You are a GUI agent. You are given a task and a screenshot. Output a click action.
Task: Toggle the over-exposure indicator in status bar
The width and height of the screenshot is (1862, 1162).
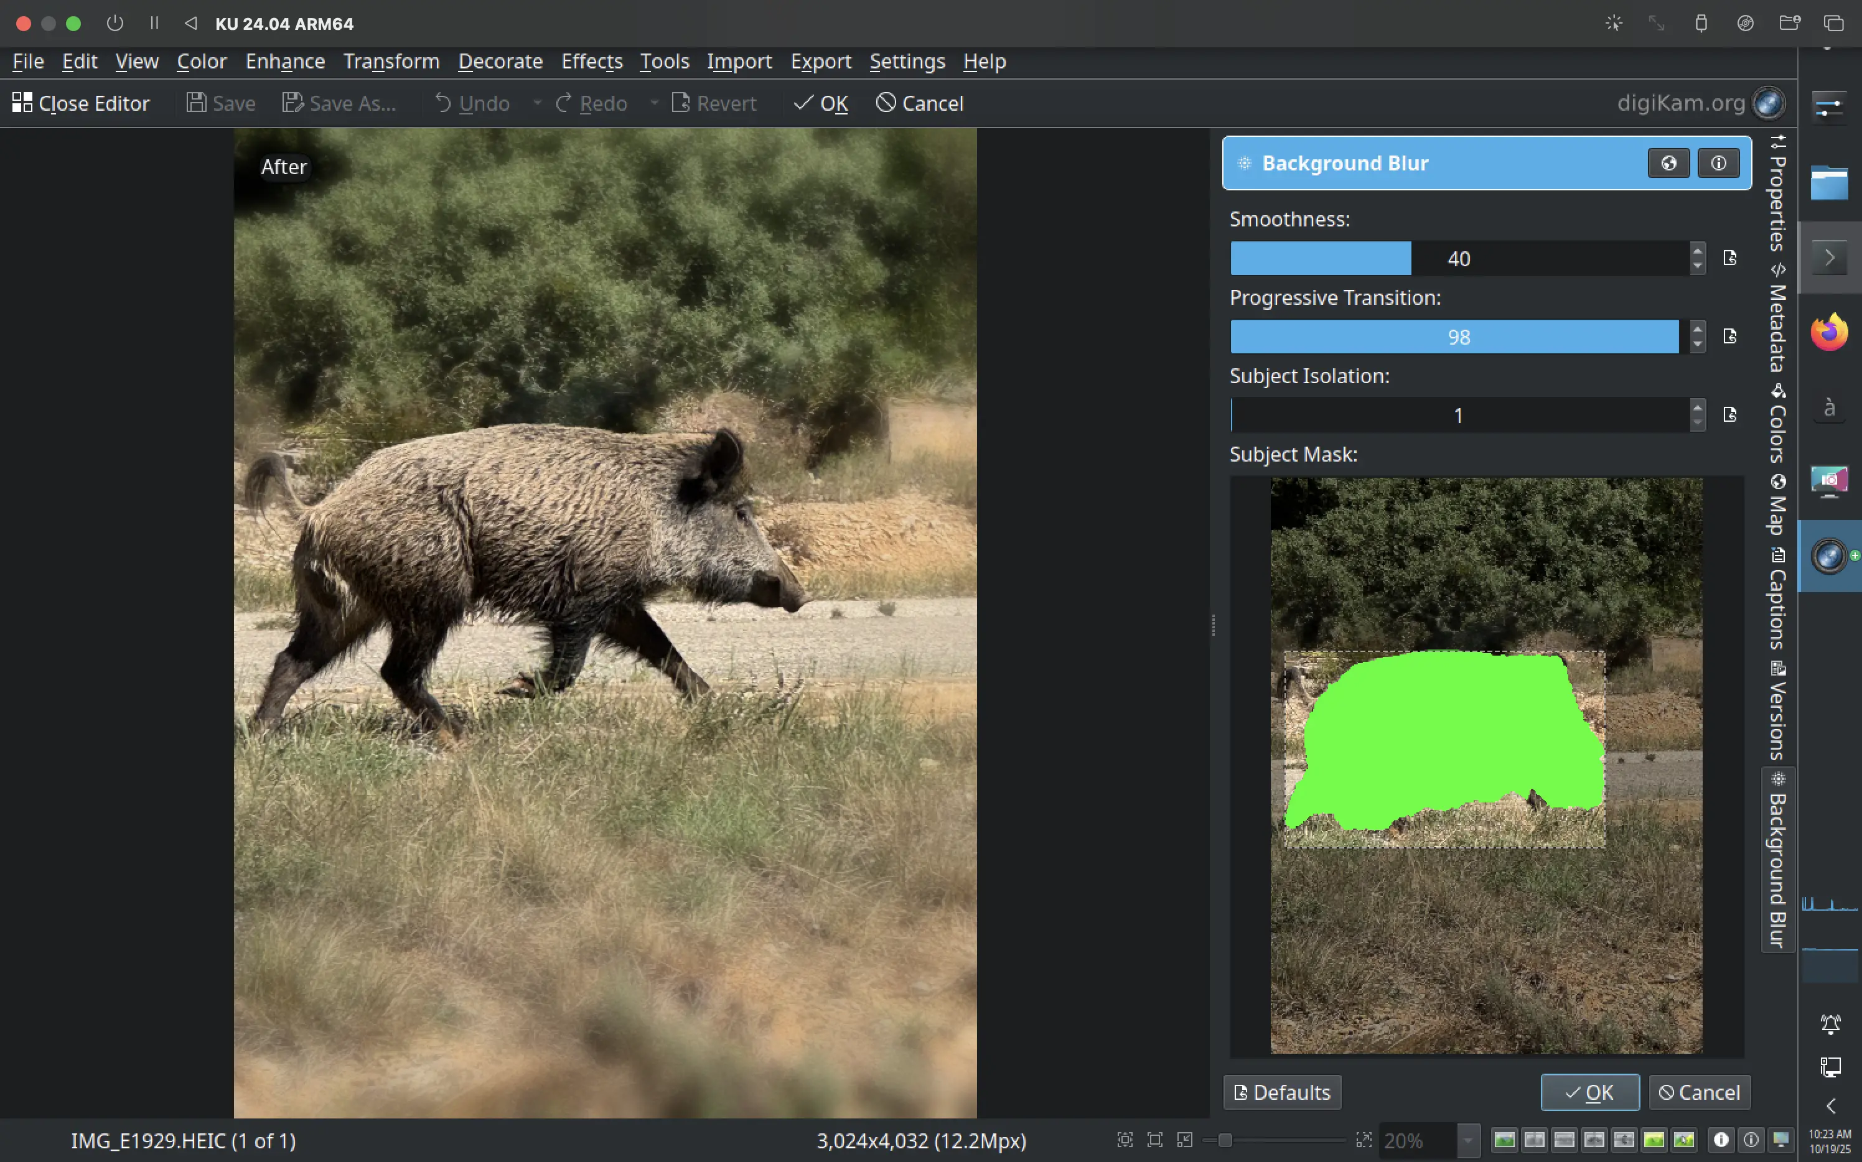point(1751,1140)
